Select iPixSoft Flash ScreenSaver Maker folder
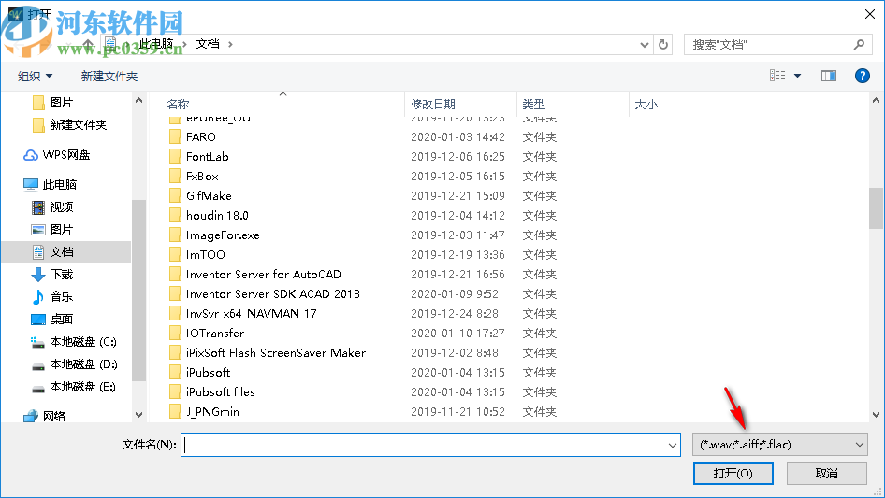885x498 pixels. (x=276, y=353)
